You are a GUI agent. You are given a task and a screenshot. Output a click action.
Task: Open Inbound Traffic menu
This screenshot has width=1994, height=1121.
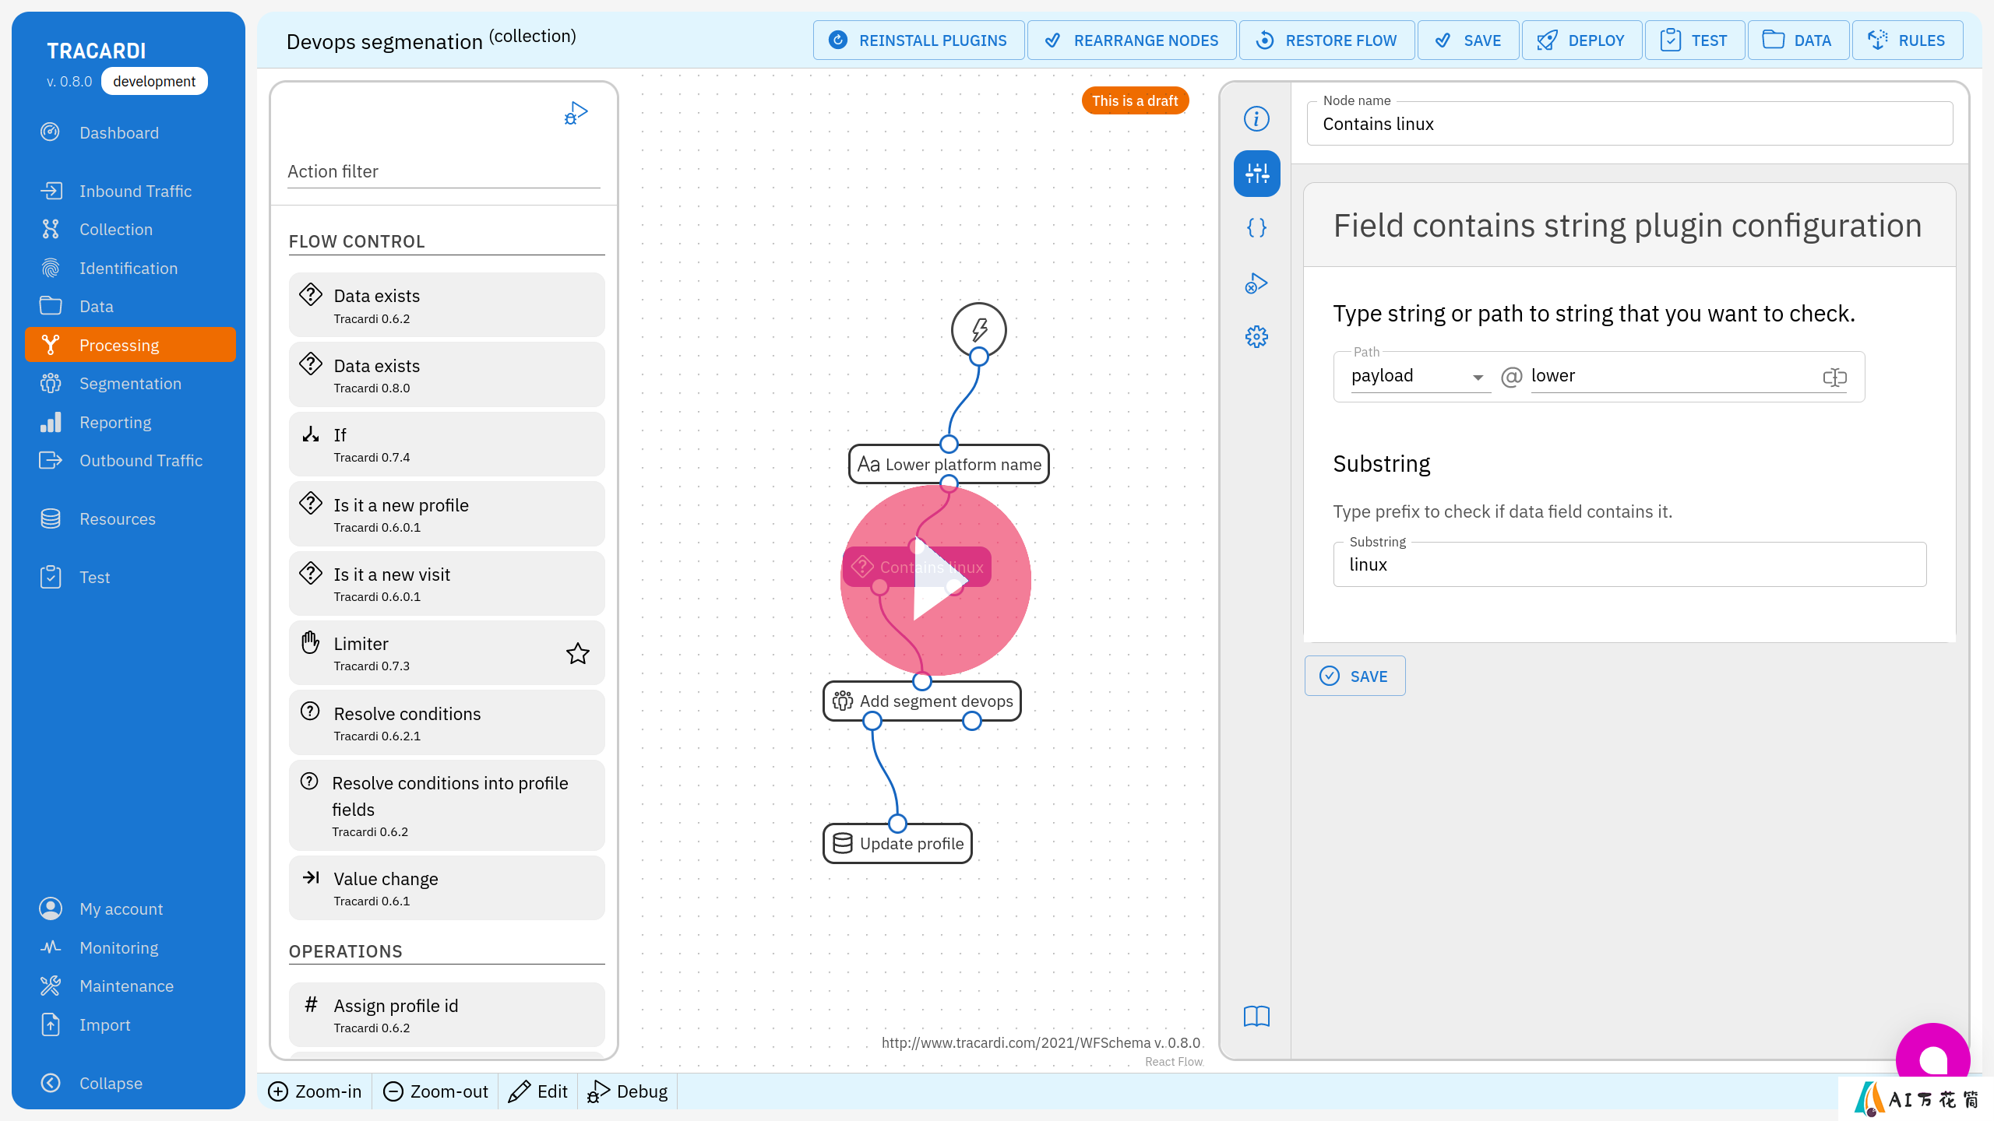pyautogui.click(x=130, y=192)
